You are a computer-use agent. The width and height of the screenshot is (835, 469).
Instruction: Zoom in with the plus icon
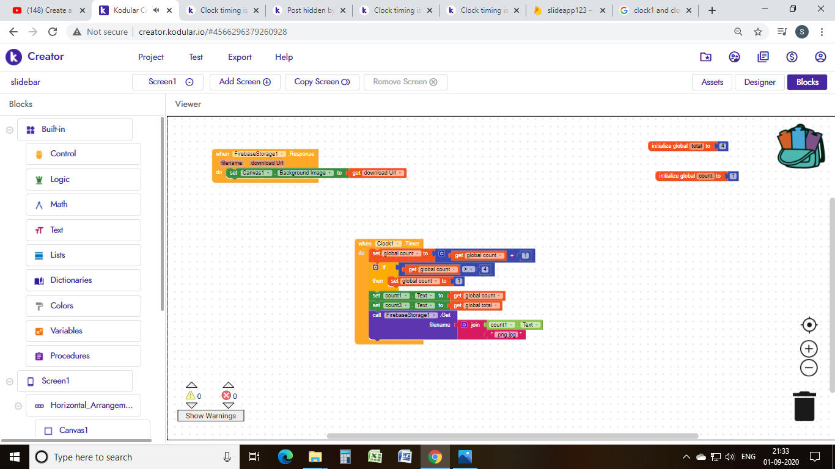tap(809, 349)
